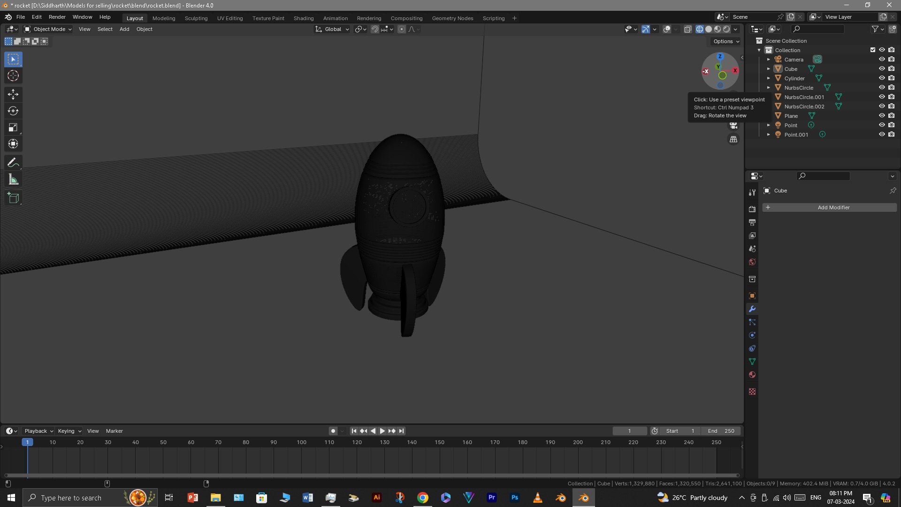Viewport: 901px width, 507px height.
Task: Open the View Layer properties tab
Action: [752, 235]
